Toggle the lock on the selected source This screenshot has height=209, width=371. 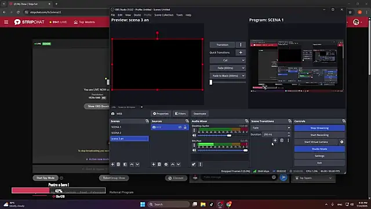[x=185, y=127]
